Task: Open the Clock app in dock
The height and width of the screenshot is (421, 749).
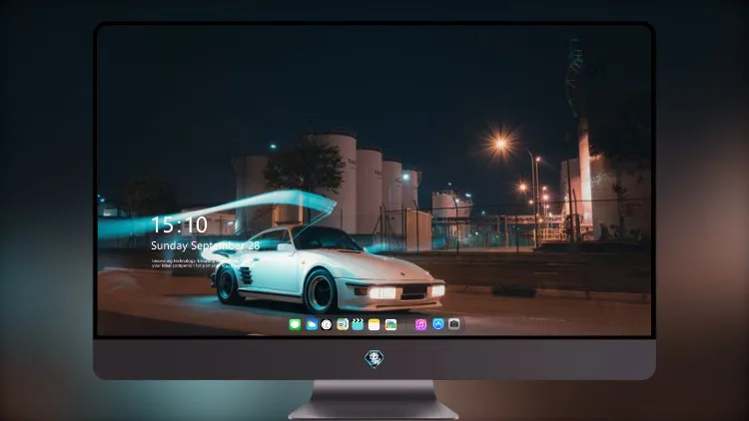Action: point(327,325)
